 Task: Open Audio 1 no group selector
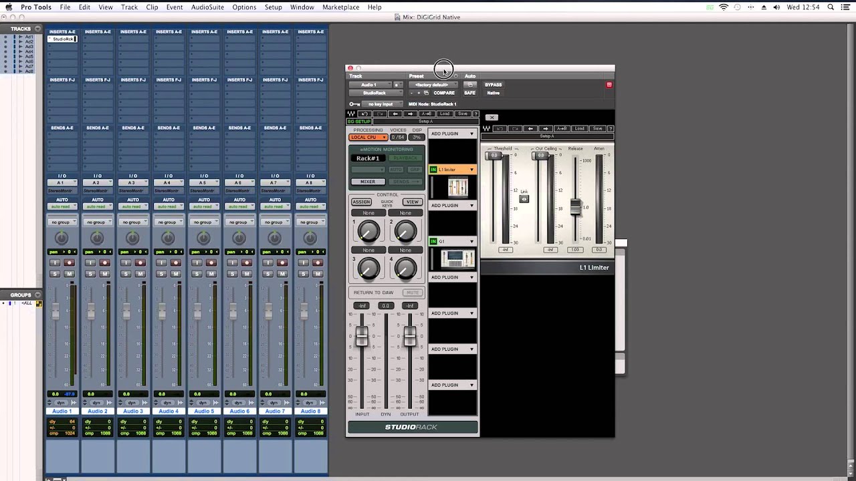62,222
